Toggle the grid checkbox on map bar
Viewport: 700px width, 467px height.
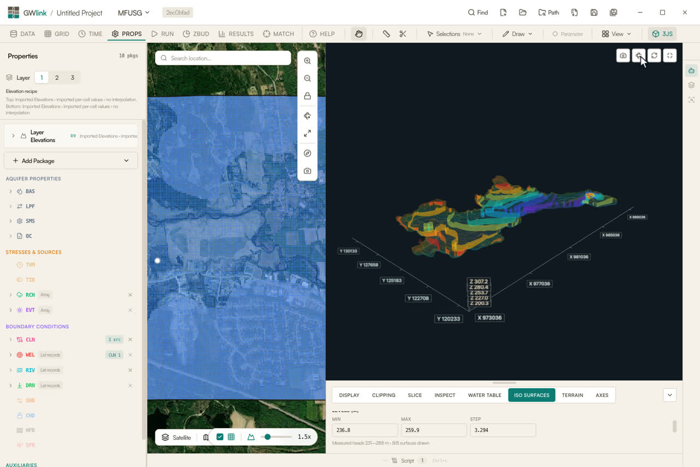point(220,437)
